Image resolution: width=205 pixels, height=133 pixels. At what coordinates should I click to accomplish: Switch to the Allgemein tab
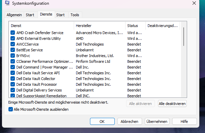coord(14,15)
